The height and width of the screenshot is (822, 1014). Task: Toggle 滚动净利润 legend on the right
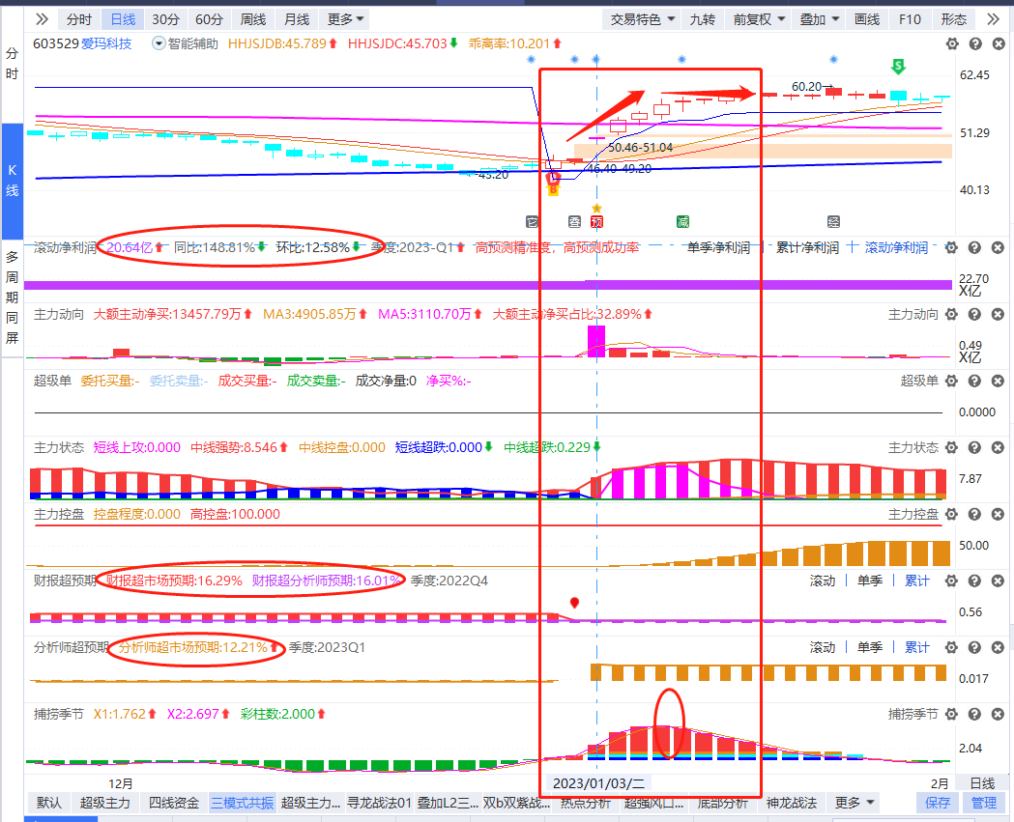(x=896, y=247)
